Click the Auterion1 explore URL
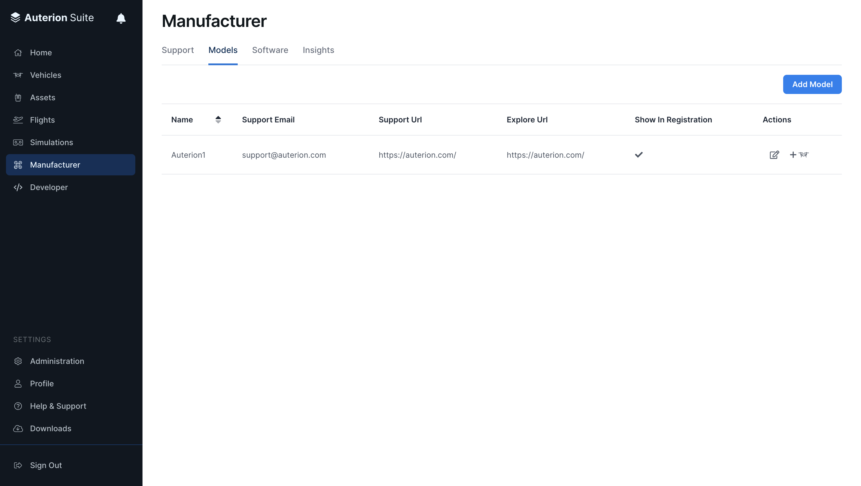The height and width of the screenshot is (486, 861). (545, 155)
